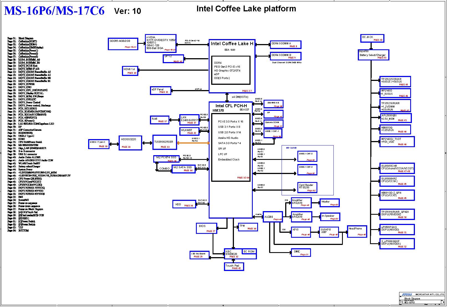Click the SV3H715 AMP block
This screenshot has width=449, height=307.
(x=329, y=232)
